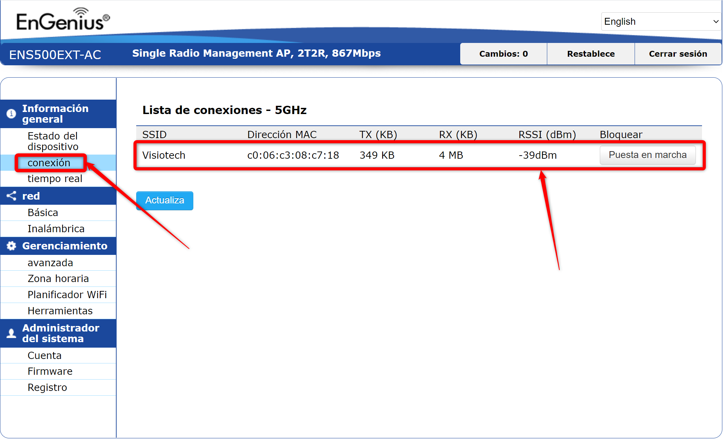Click the SSID column header

(x=154, y=135)
